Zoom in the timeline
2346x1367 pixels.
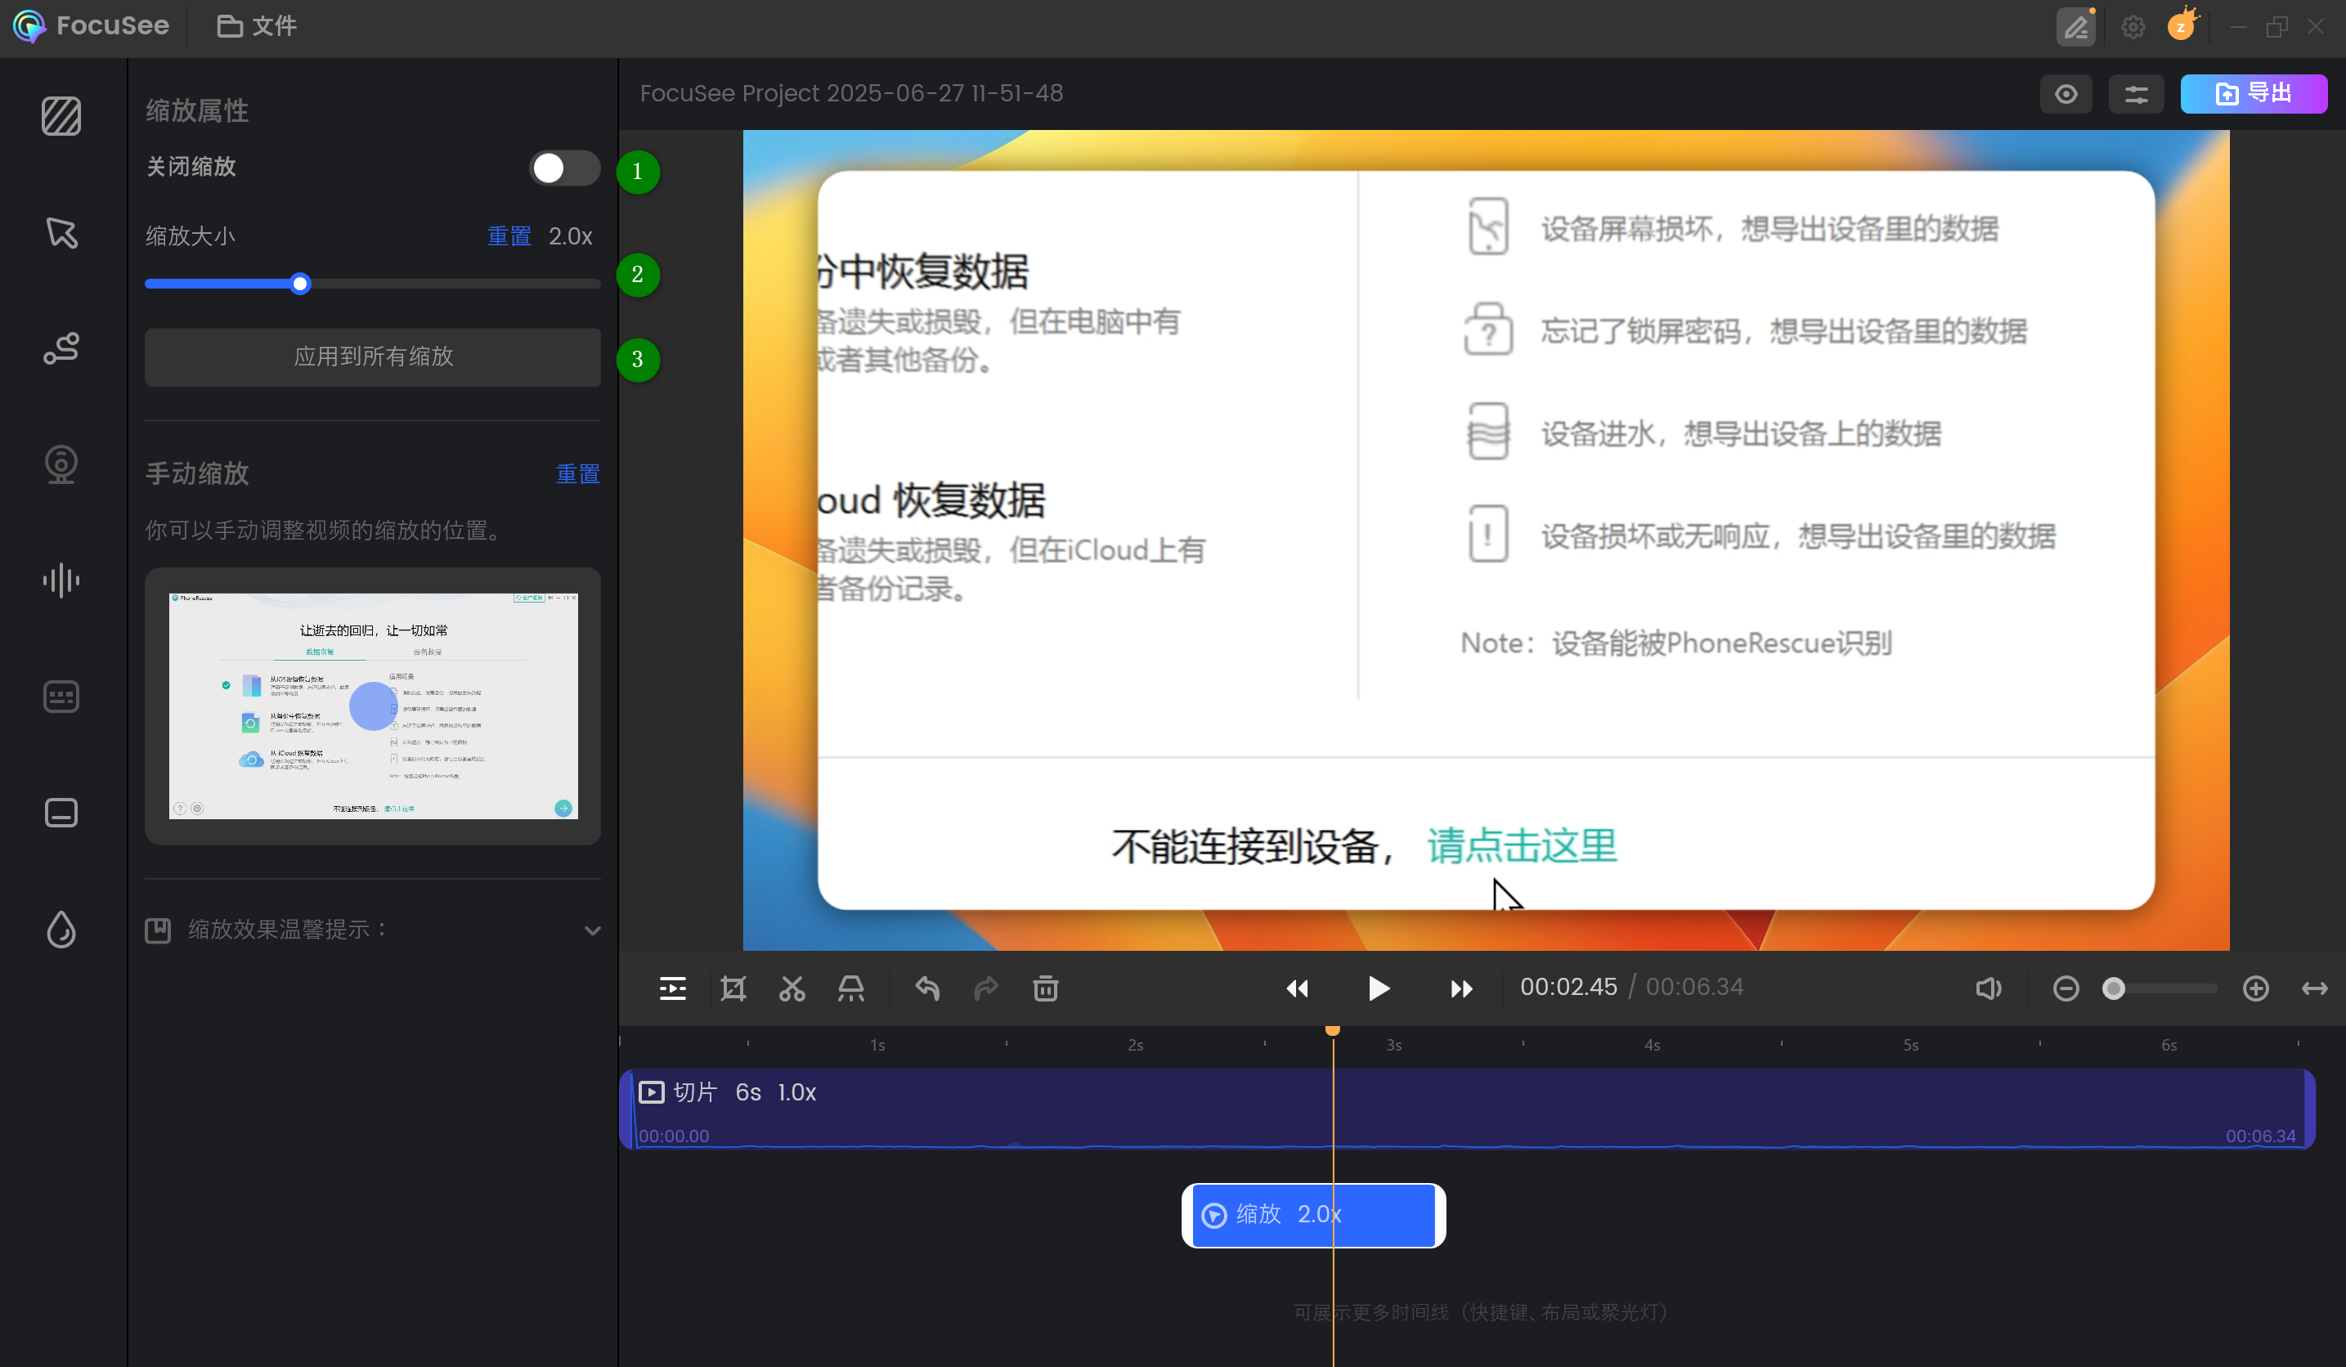coord(2256,988)
